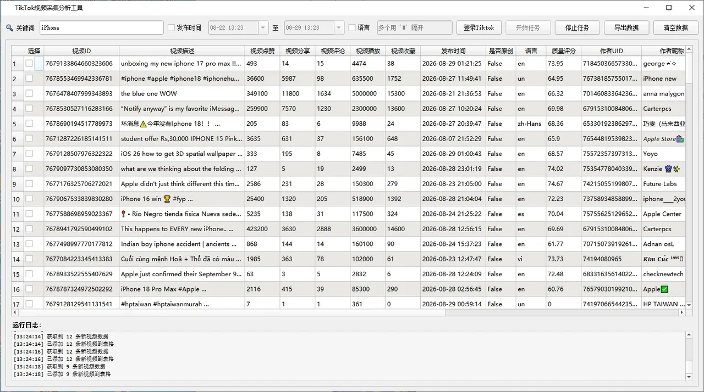
Task: Select the quality score 74.67 cell
Action: [x=564, y=184]
